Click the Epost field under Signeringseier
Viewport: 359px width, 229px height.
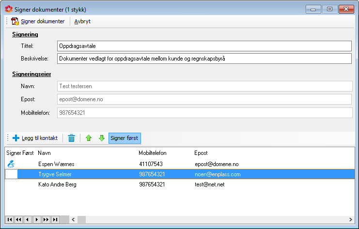[x=204, y=99]
